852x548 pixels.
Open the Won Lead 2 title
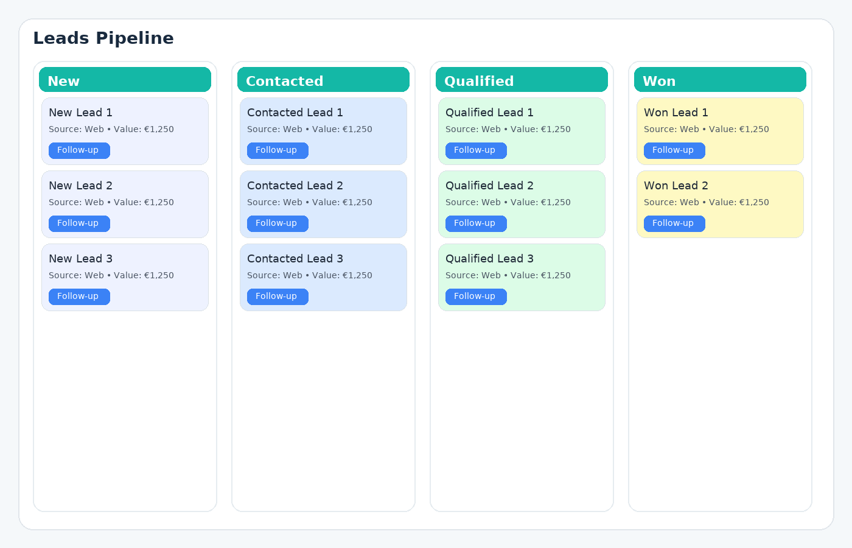[x=676, y=186]
